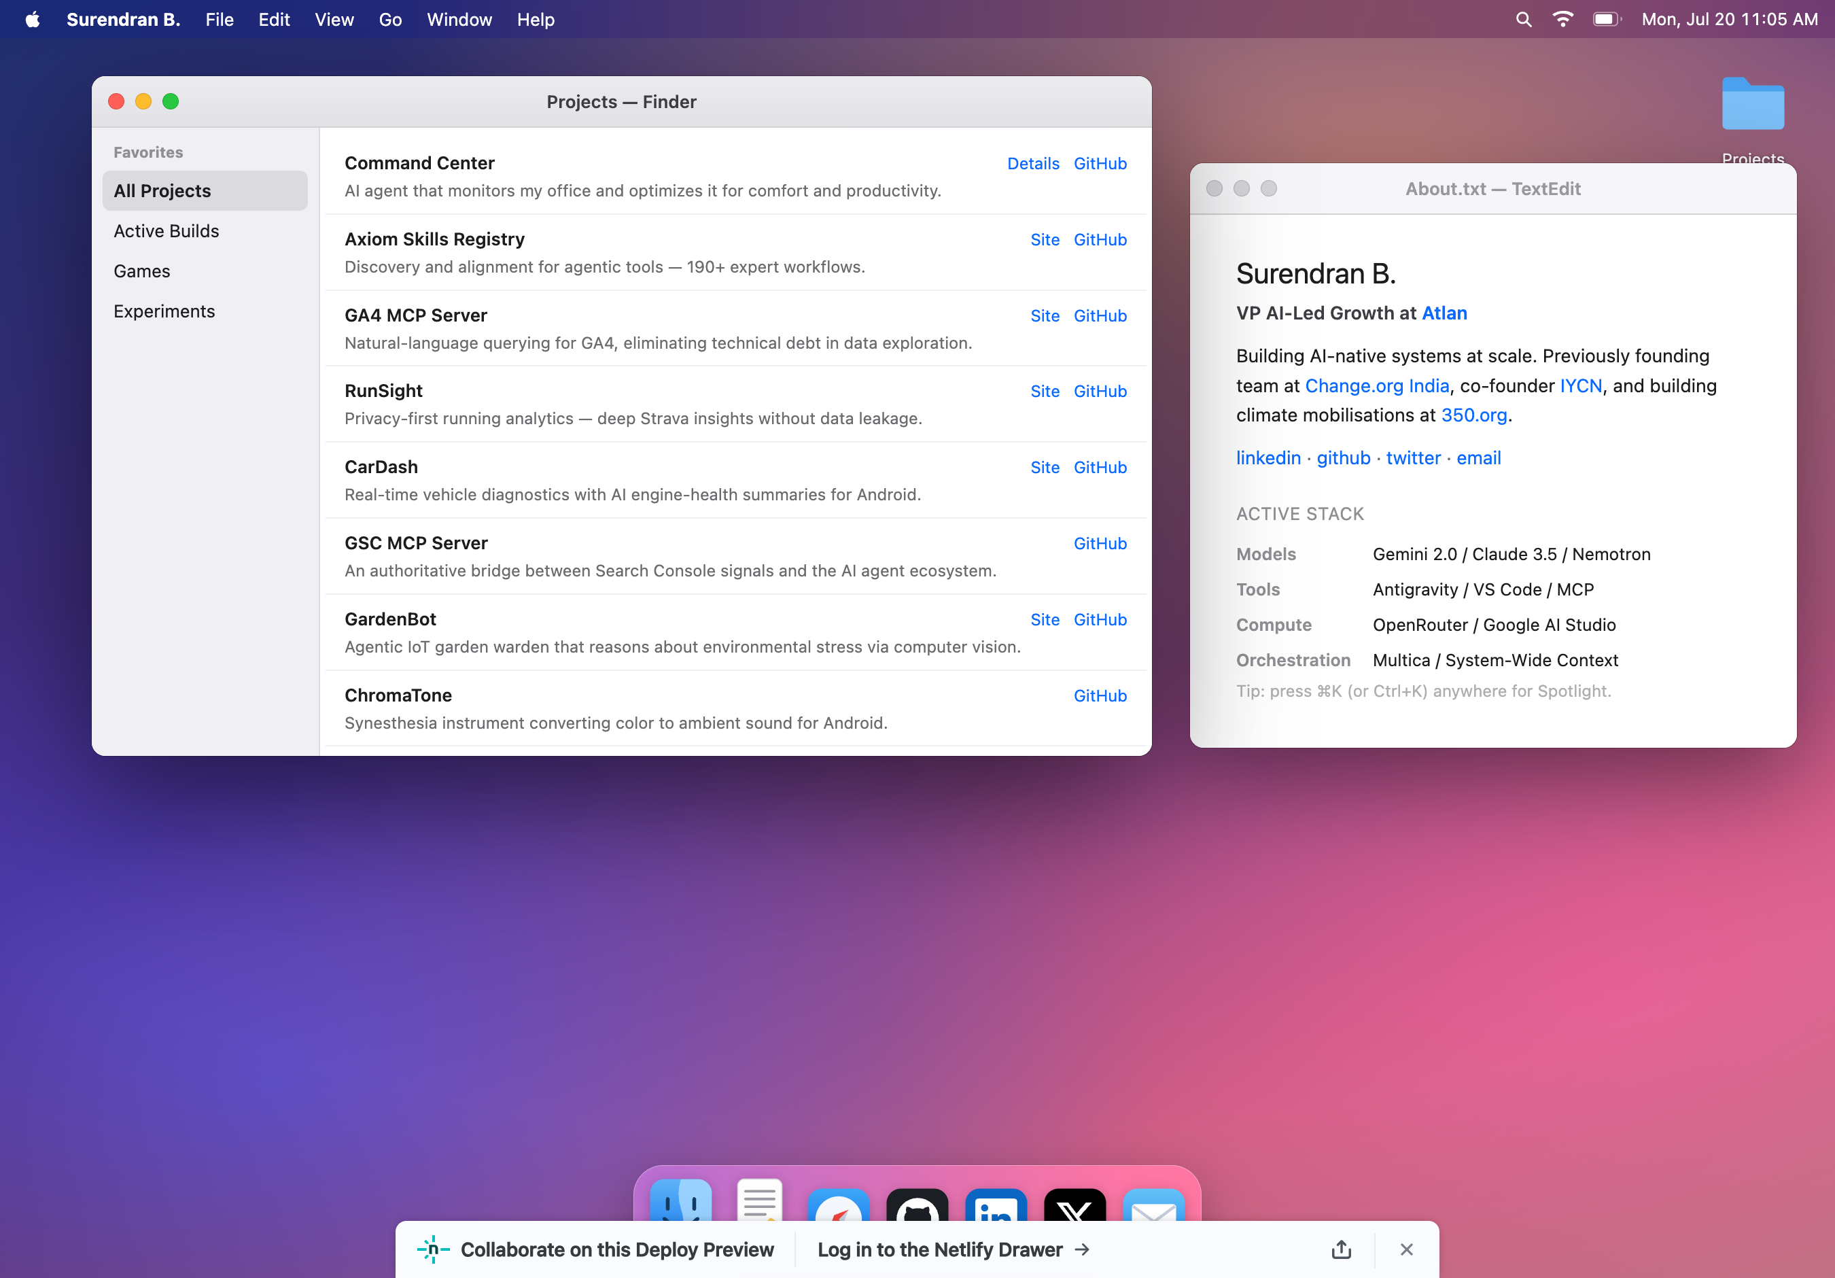Click the Atlan link in About.txt
This screenshot has width=1835, height=1278.
[1444, 313]
